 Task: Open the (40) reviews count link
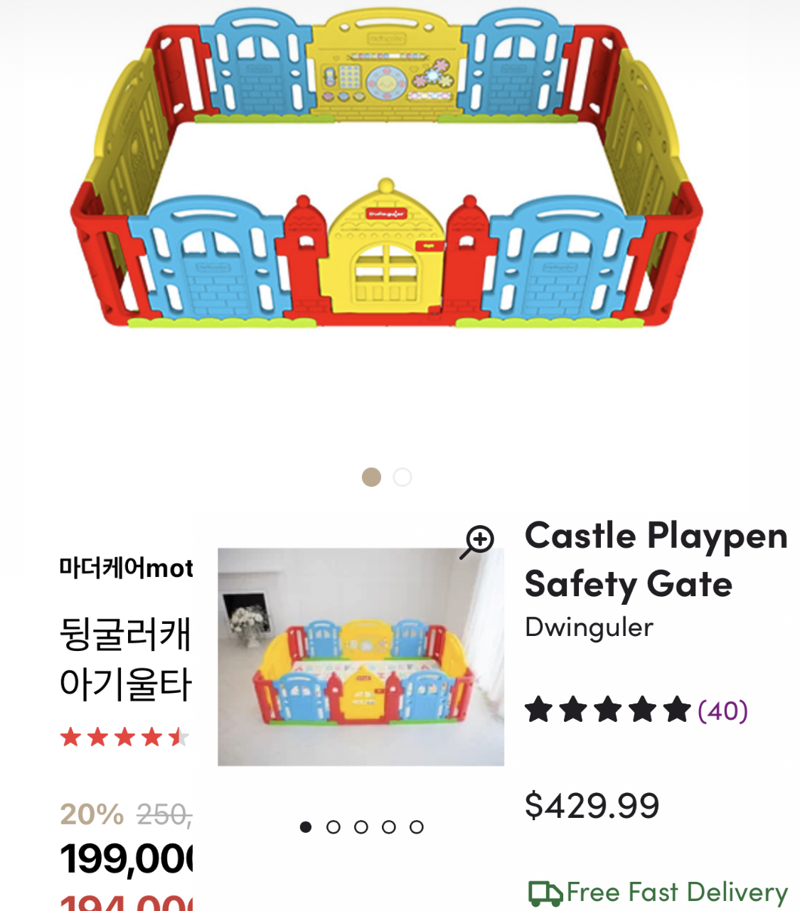coord(722,711)
